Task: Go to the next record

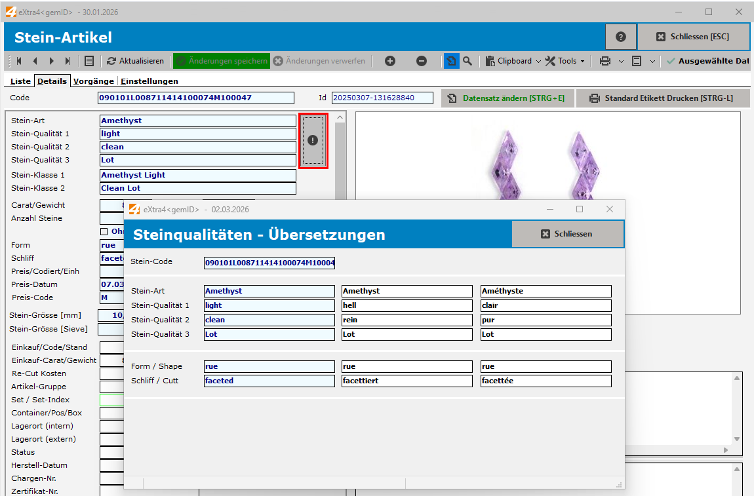Action: (52, 60)
